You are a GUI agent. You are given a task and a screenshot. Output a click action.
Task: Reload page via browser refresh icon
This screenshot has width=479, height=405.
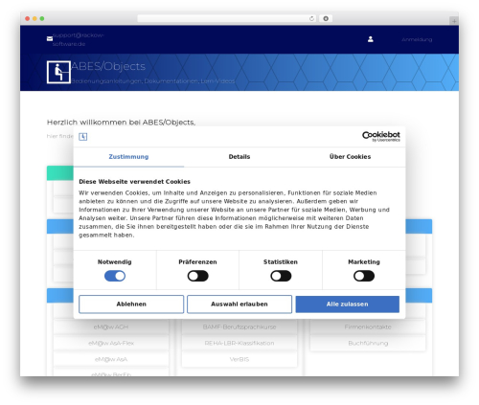[311, 18]
